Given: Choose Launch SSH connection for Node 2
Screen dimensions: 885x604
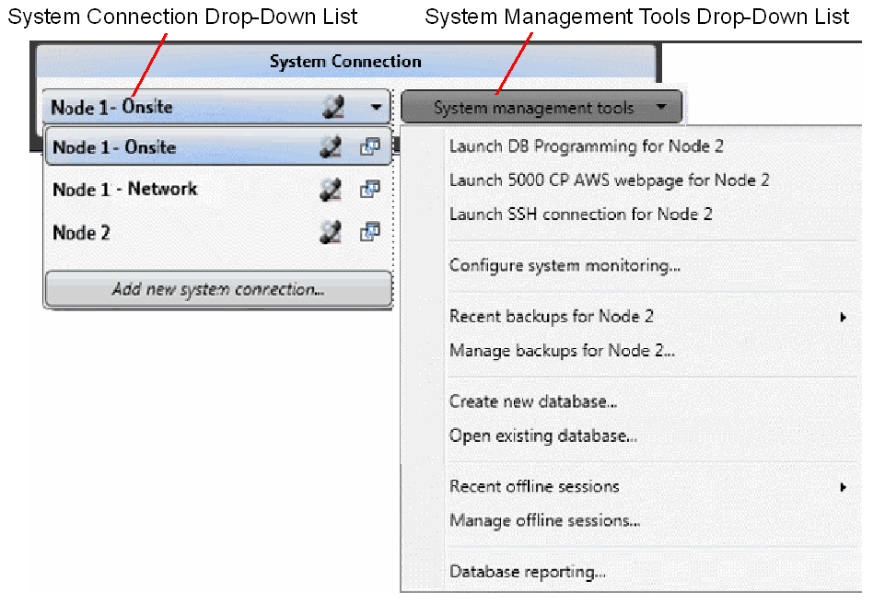Looking at the screenshot, I should 580,214.
